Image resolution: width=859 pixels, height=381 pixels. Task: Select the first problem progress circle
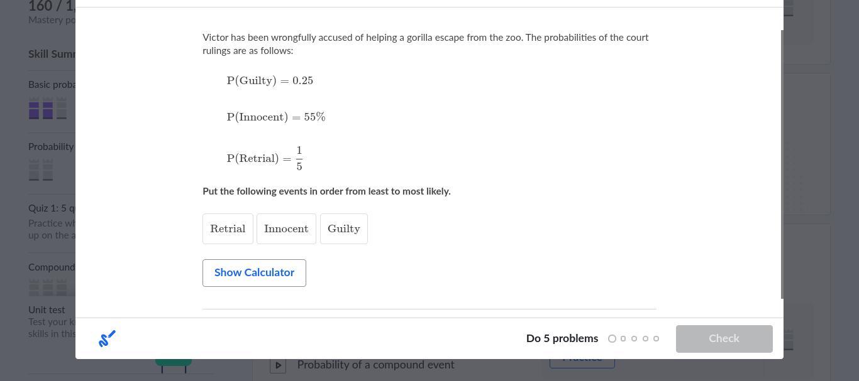click(x=612, y=339)
